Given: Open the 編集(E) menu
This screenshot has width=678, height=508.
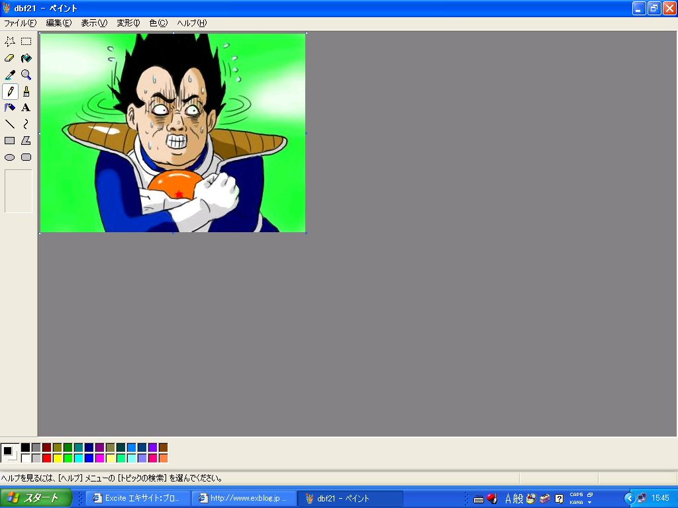Looking at the screenshot, I should click(x=59, y=23).
